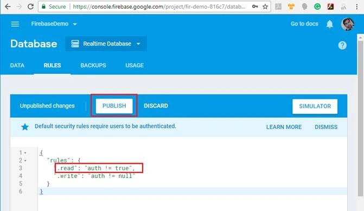Click the orange extension icon in toolbar
Screen dimensions: 364x211
coord(291,7)
